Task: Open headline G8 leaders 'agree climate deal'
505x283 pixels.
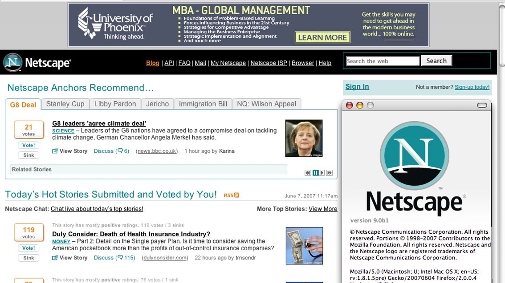Action: point(99,124)
